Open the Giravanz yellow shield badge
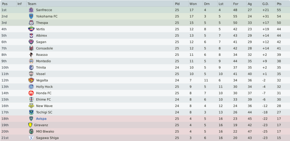Viewport: 290px width, 141px height. click(x=30, y=125)
